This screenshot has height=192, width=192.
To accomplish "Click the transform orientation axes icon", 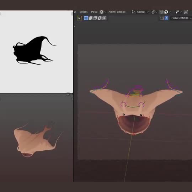I will (134, 12).
